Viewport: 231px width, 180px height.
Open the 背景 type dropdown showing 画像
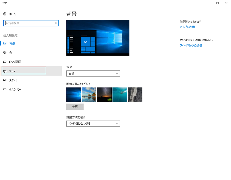pos(93,73)
